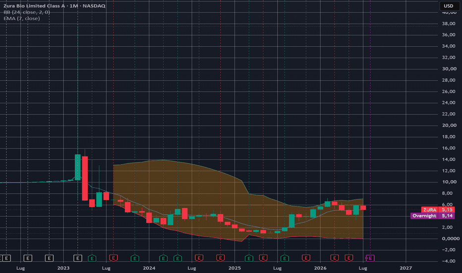Click the 2027 label on time axis
Screen dimensions: 462x273
(x=405, y=268)
